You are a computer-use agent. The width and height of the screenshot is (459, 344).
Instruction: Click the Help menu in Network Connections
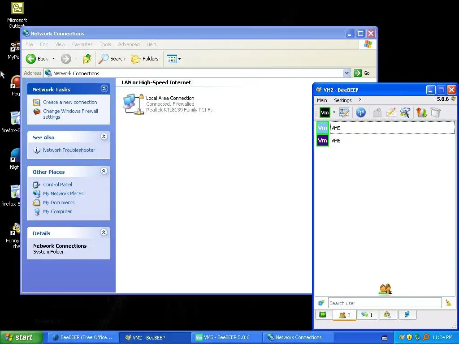click(x=151, y=44)
